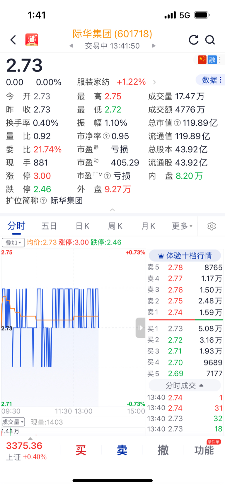Select the 分时 tab
The width and height of the screenshot is (225, 487).
click(x=16, y=226)
